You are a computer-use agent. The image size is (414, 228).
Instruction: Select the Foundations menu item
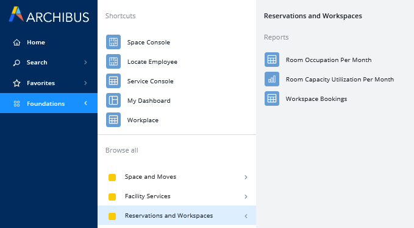49,103
